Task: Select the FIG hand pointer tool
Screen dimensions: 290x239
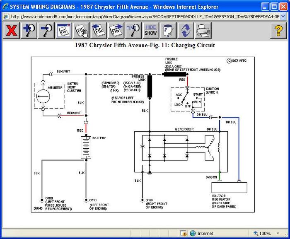Action: tap(81, 31)
